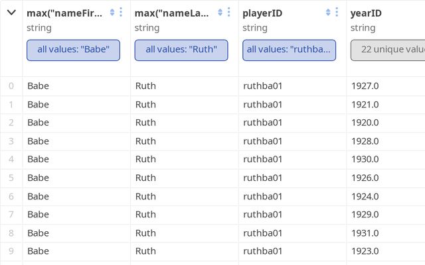This screenshot has height=265, width=425.
Task: Click the 'all values: "Ruth"' summary chip
Action: (181, 50)
